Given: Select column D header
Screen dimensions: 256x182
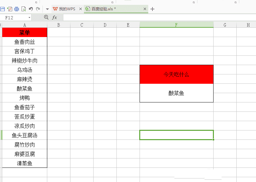Looking at the screenshot, I should pyautogui.click(x=105, y=25).
